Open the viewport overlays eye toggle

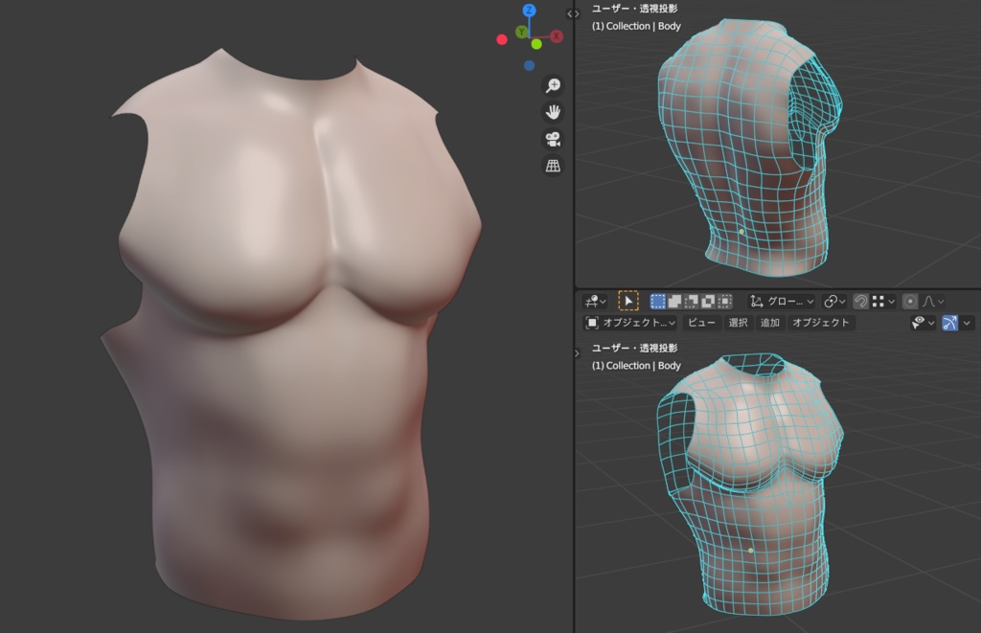point(920,323)
